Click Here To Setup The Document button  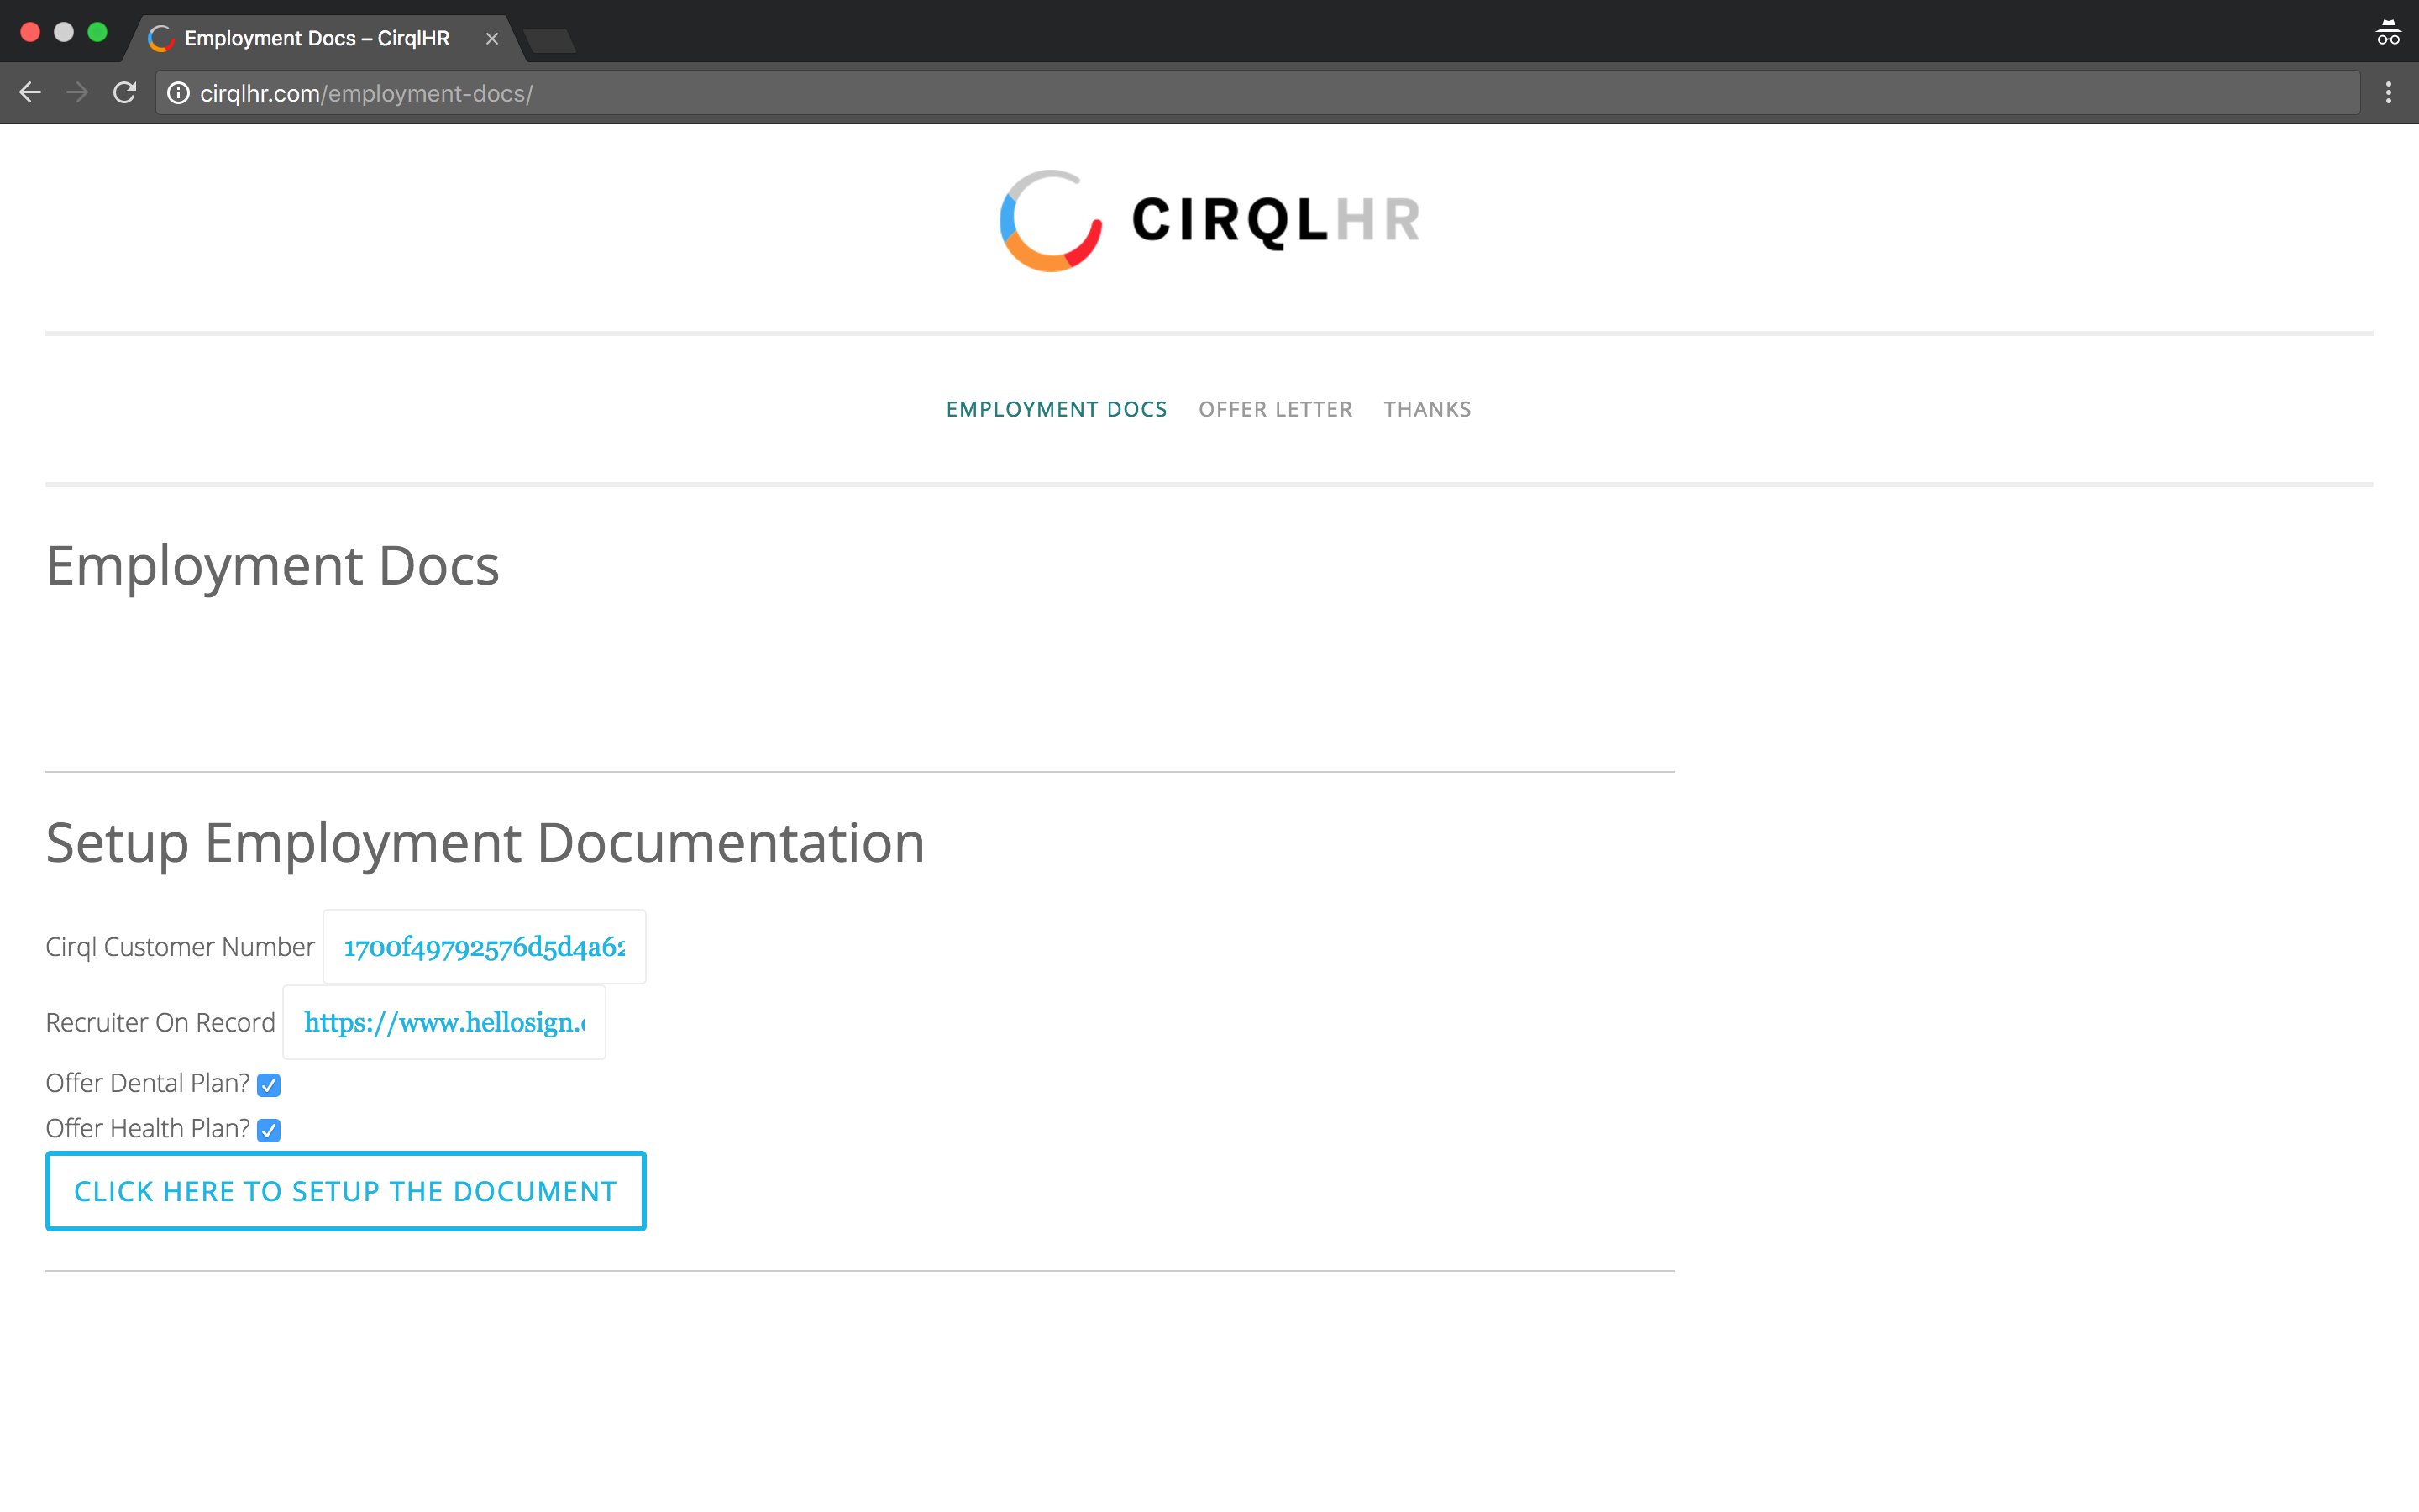346,1191
